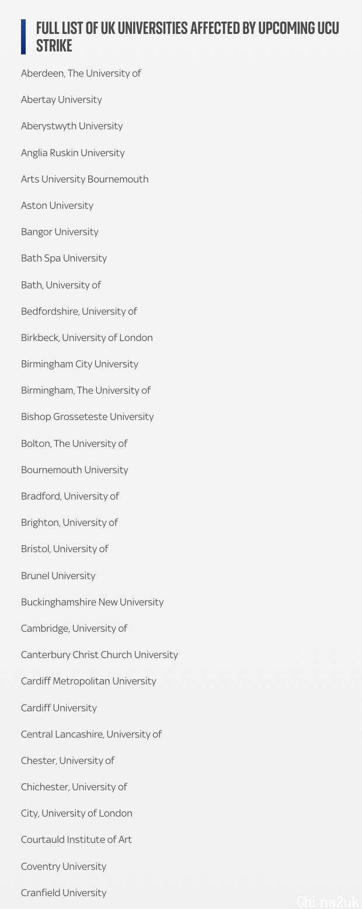Click Birkbeck, University of London entry

(x=87, y=338)
